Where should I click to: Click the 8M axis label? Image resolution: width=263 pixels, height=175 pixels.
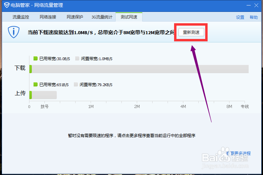click(229, 106)
